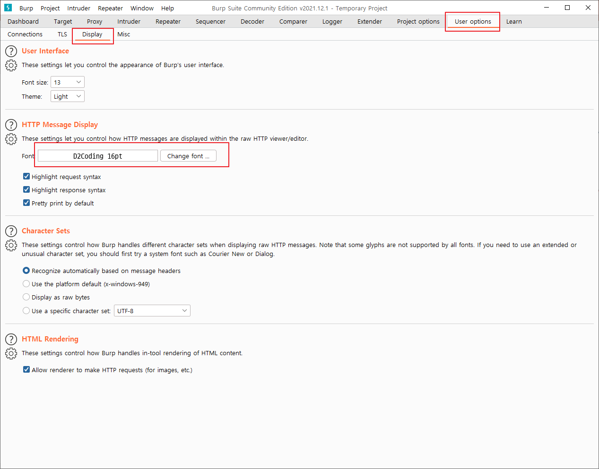Click the Burp Suite logo icon
The image size is (599, 469).
(x=8, y=8)
